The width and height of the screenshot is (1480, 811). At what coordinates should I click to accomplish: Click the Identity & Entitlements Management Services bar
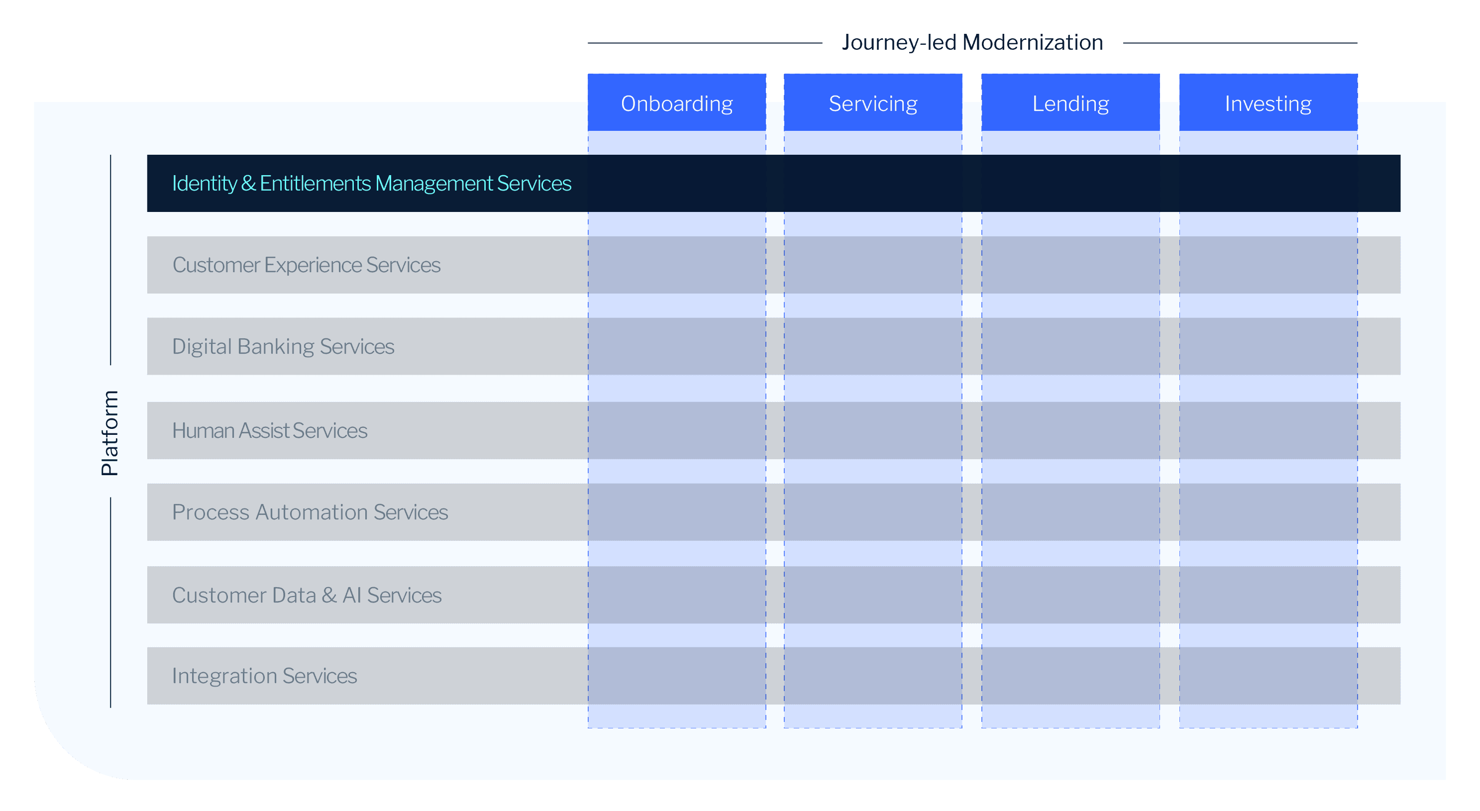(371, 183)
